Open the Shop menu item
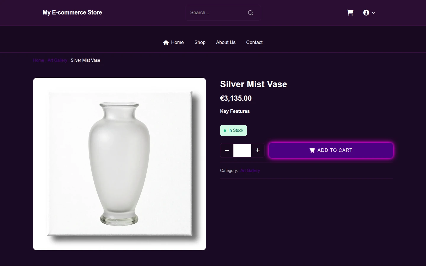The image size is (426, 266). point(200,43)
